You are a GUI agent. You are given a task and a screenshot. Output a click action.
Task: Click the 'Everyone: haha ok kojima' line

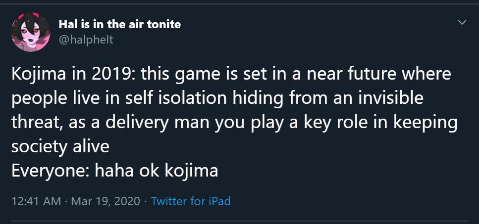[x=114, y=171]
